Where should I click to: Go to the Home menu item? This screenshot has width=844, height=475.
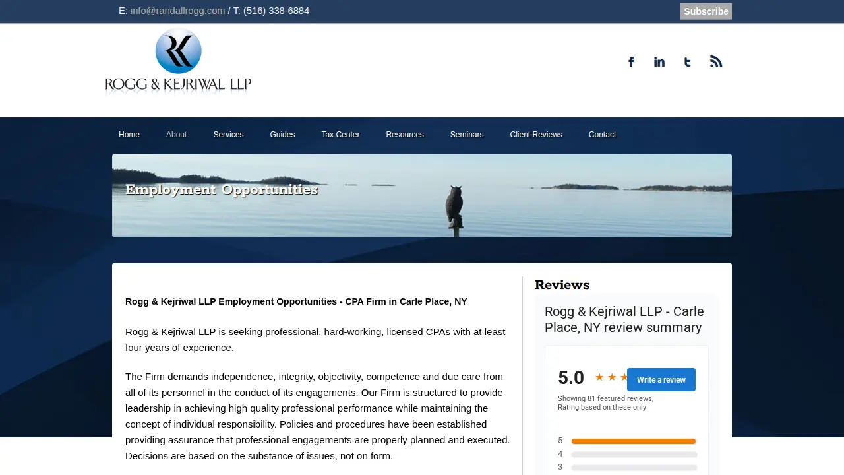129,135
